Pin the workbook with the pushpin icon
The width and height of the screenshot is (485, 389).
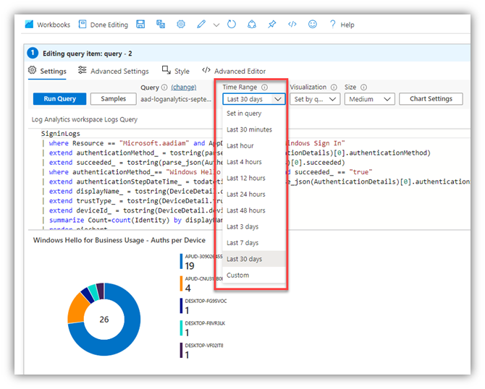(x=272, y=24)
